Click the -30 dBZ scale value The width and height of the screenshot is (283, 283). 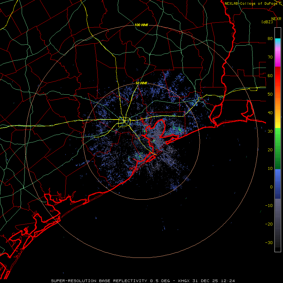tap(269, 243)
